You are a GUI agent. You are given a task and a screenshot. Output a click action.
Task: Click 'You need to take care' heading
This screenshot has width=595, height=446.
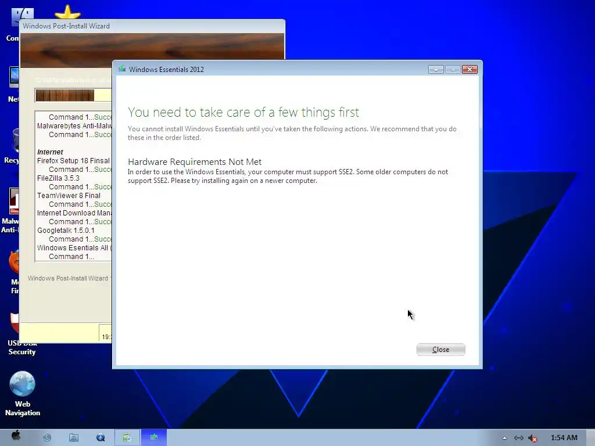[243, 112]
